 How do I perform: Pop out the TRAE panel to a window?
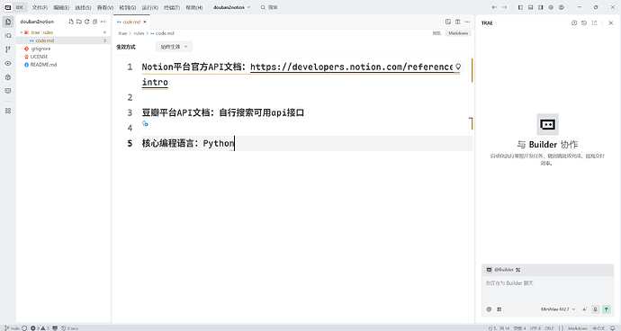click(594, 23)
